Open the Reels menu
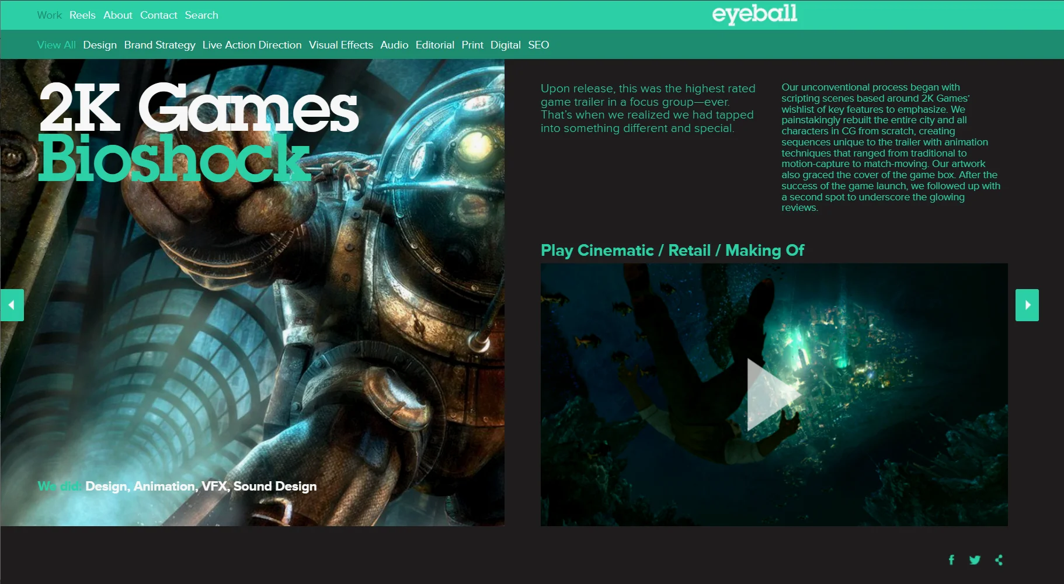Image resolution: width=1064 pixels, height=584 pixels. coord(82,15)
